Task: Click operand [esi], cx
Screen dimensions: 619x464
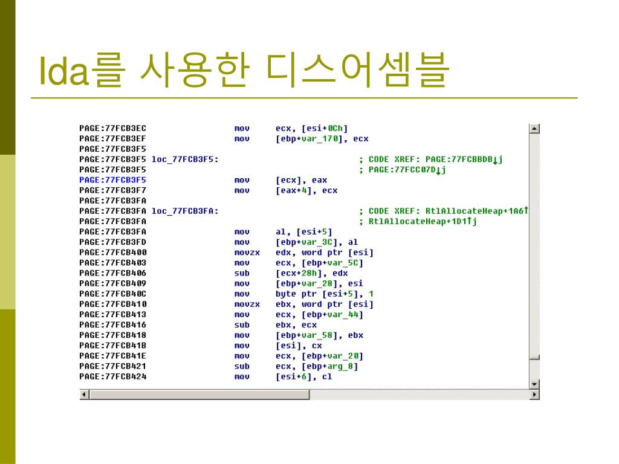Action: point(299,345)
